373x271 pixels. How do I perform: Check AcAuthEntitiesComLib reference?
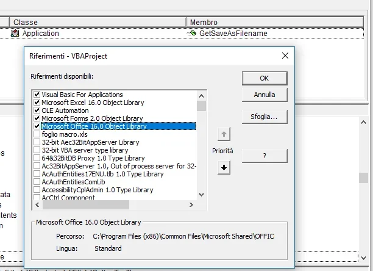[x=37, y=182]
